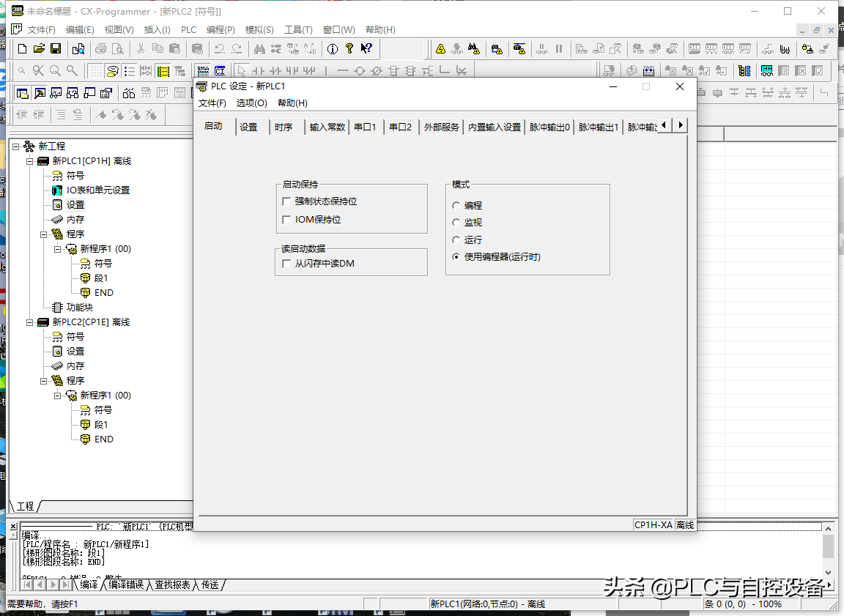Click the Work Online warning-triangle icon
The width and height of the screenshot is (844, 616).
pos(440,49)
